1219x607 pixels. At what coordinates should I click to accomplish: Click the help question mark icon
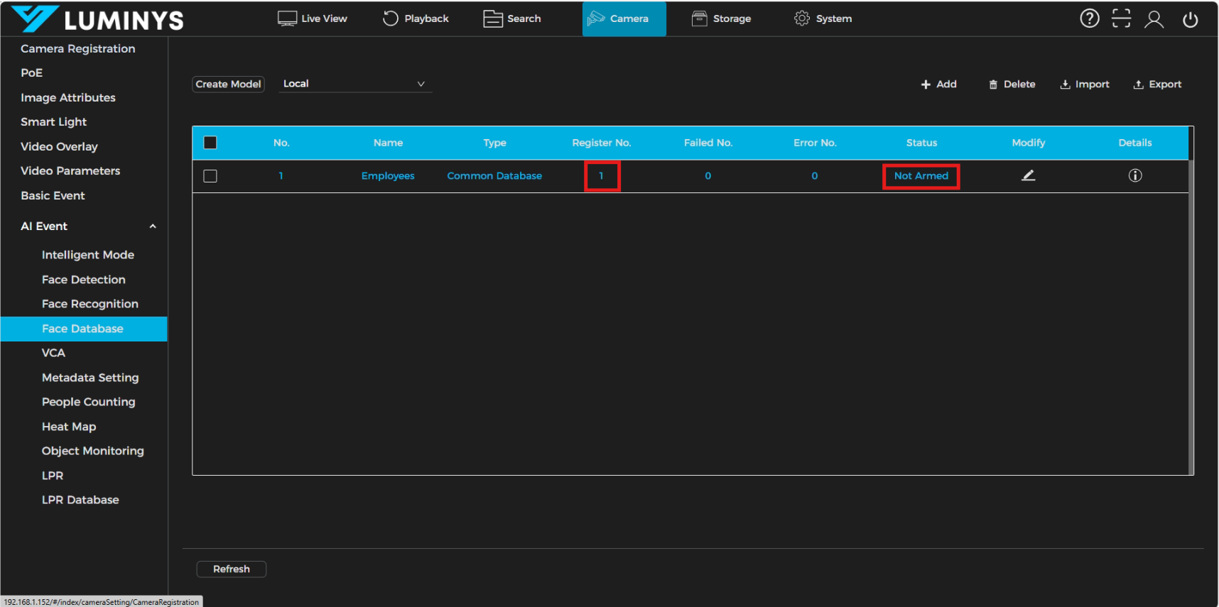[x=1089, y=18]
